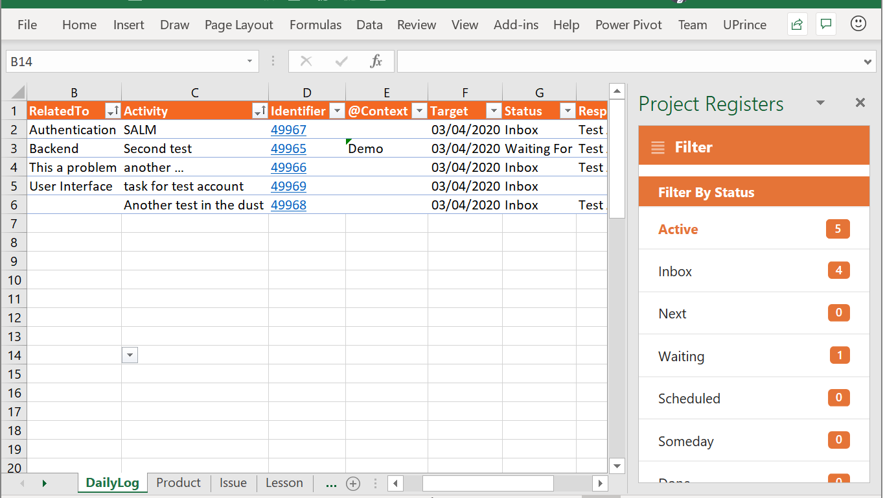885x498 pixels.
Task: Select row 7 header
Action: 14,224
